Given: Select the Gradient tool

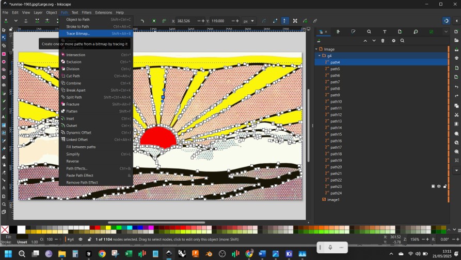Looking at the screenshot, I should tap(4, 125).
